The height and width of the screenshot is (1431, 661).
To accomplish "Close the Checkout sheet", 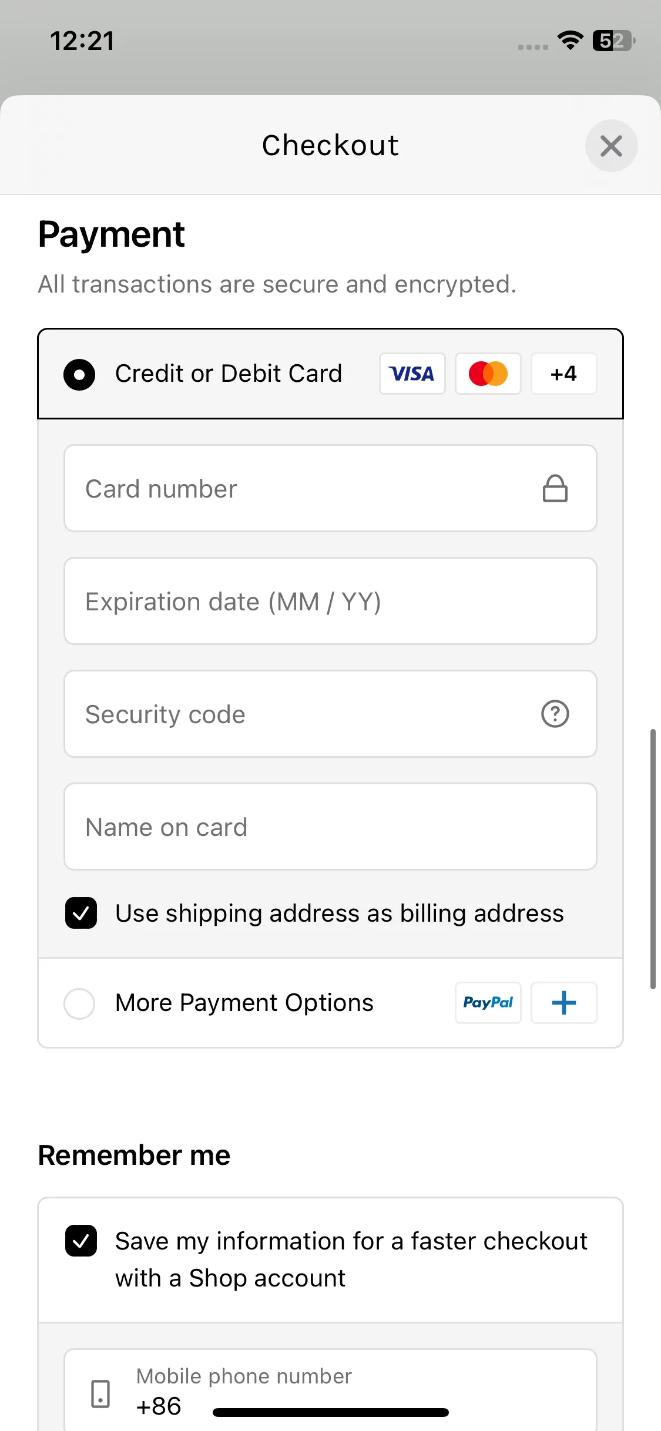I will (x=611, y=146).
